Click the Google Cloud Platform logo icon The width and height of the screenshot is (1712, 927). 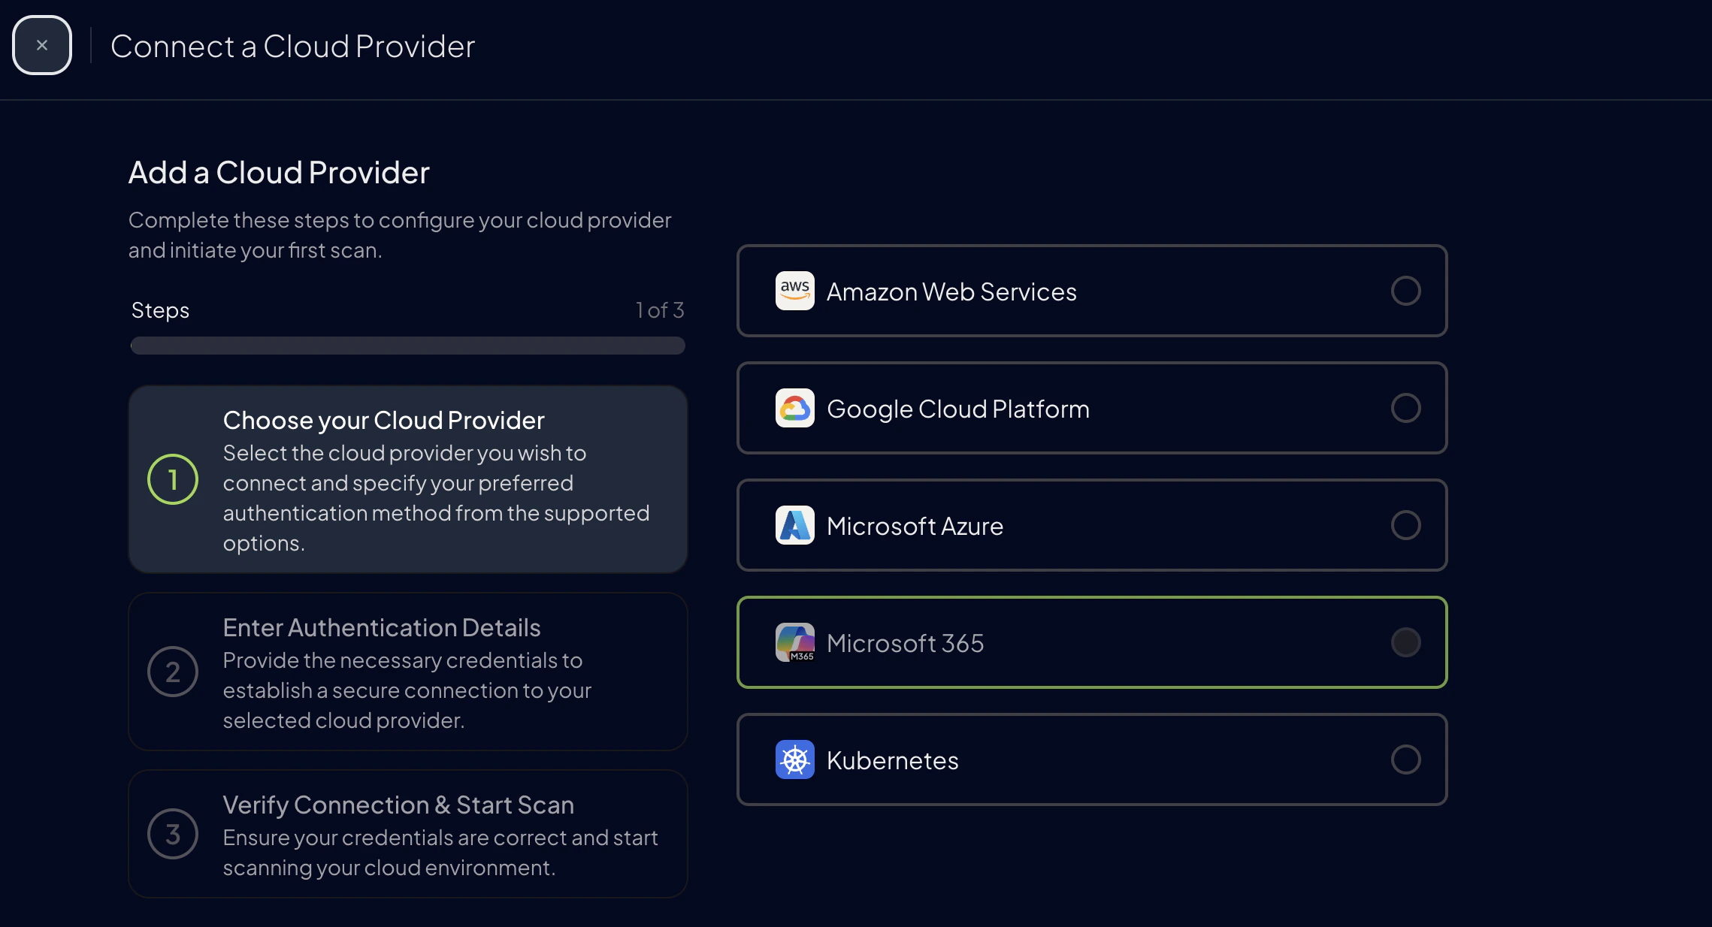tap(794, 408)
